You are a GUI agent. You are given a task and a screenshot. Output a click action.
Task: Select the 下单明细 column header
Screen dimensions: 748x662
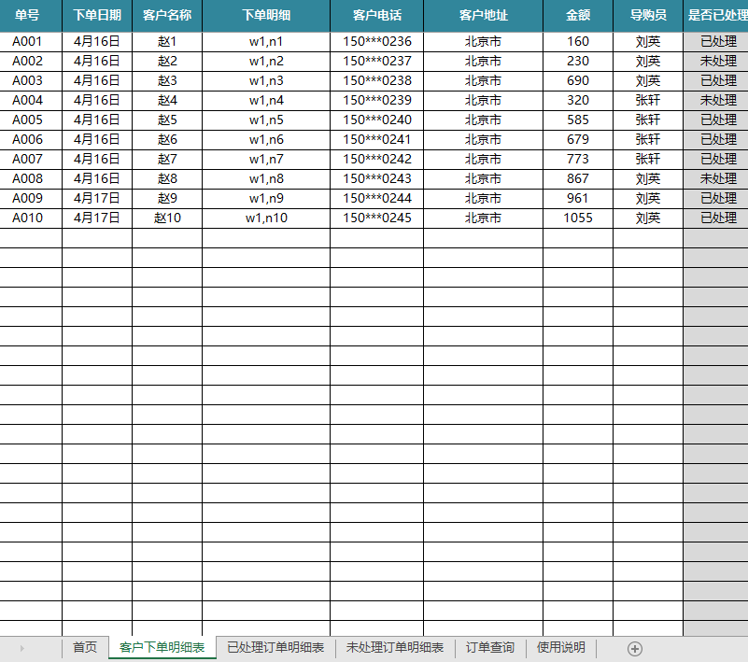coord(266,15)
